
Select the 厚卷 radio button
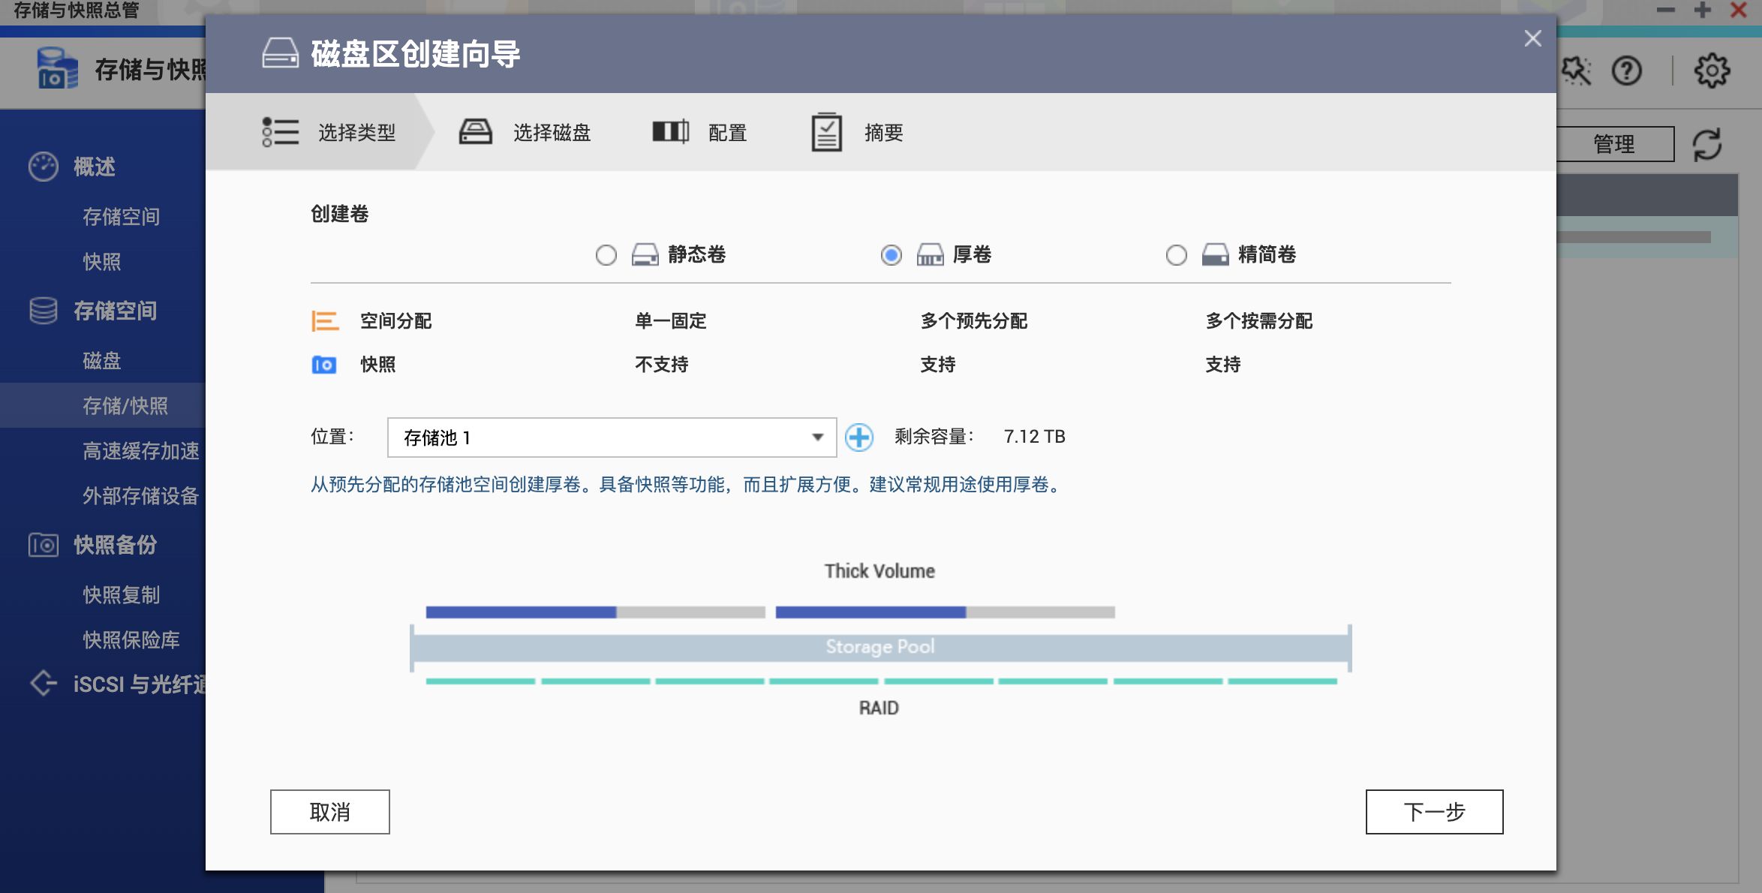891,255
